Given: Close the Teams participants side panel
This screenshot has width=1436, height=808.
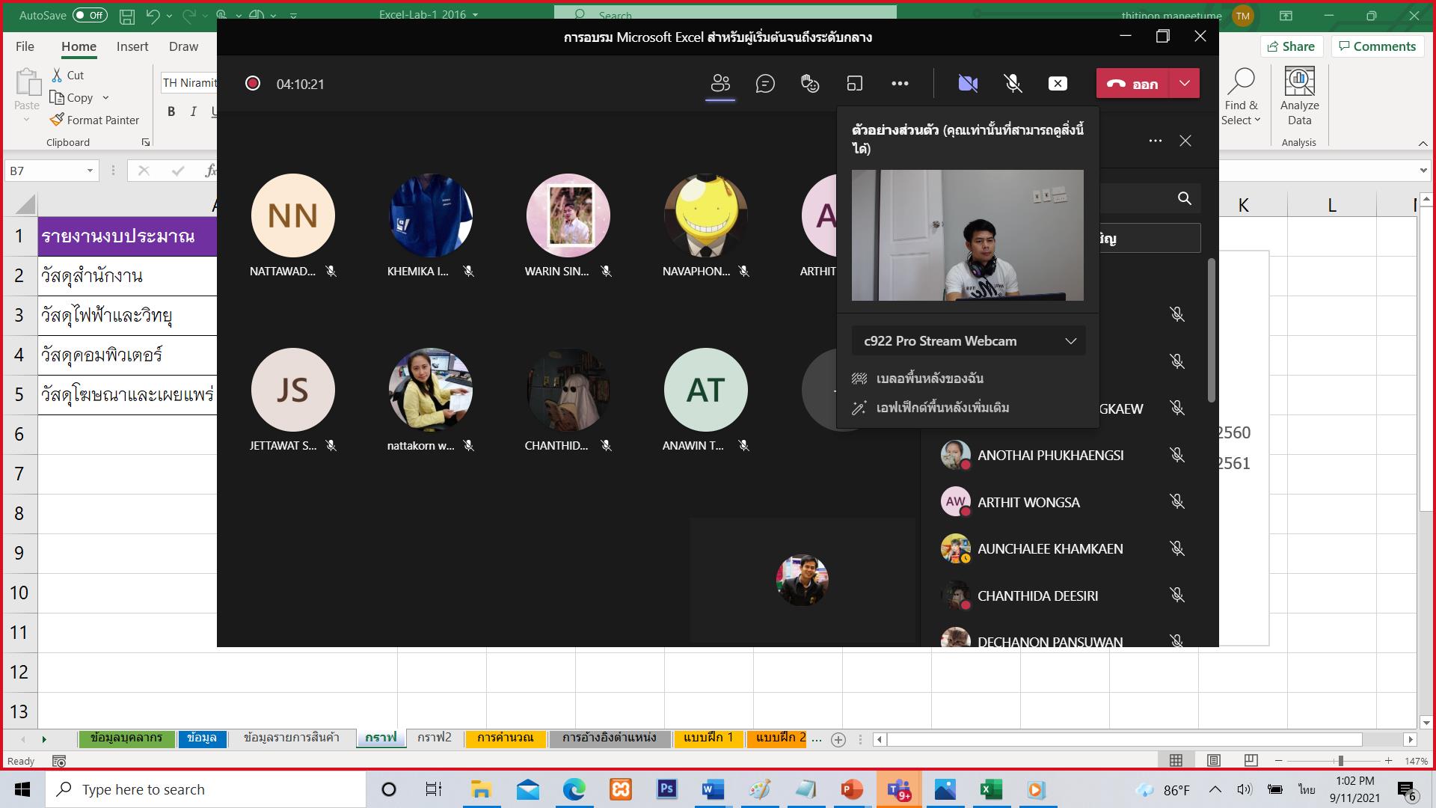Looking at the screenshot, I should [x=1185, y=141].
